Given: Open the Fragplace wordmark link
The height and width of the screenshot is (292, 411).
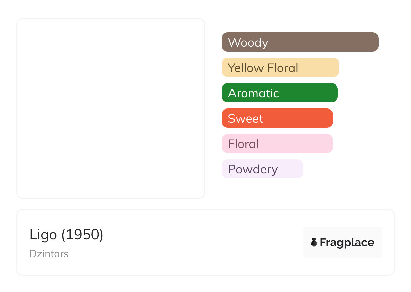Looking at the screenshot, I should click(x=347, y=243).
